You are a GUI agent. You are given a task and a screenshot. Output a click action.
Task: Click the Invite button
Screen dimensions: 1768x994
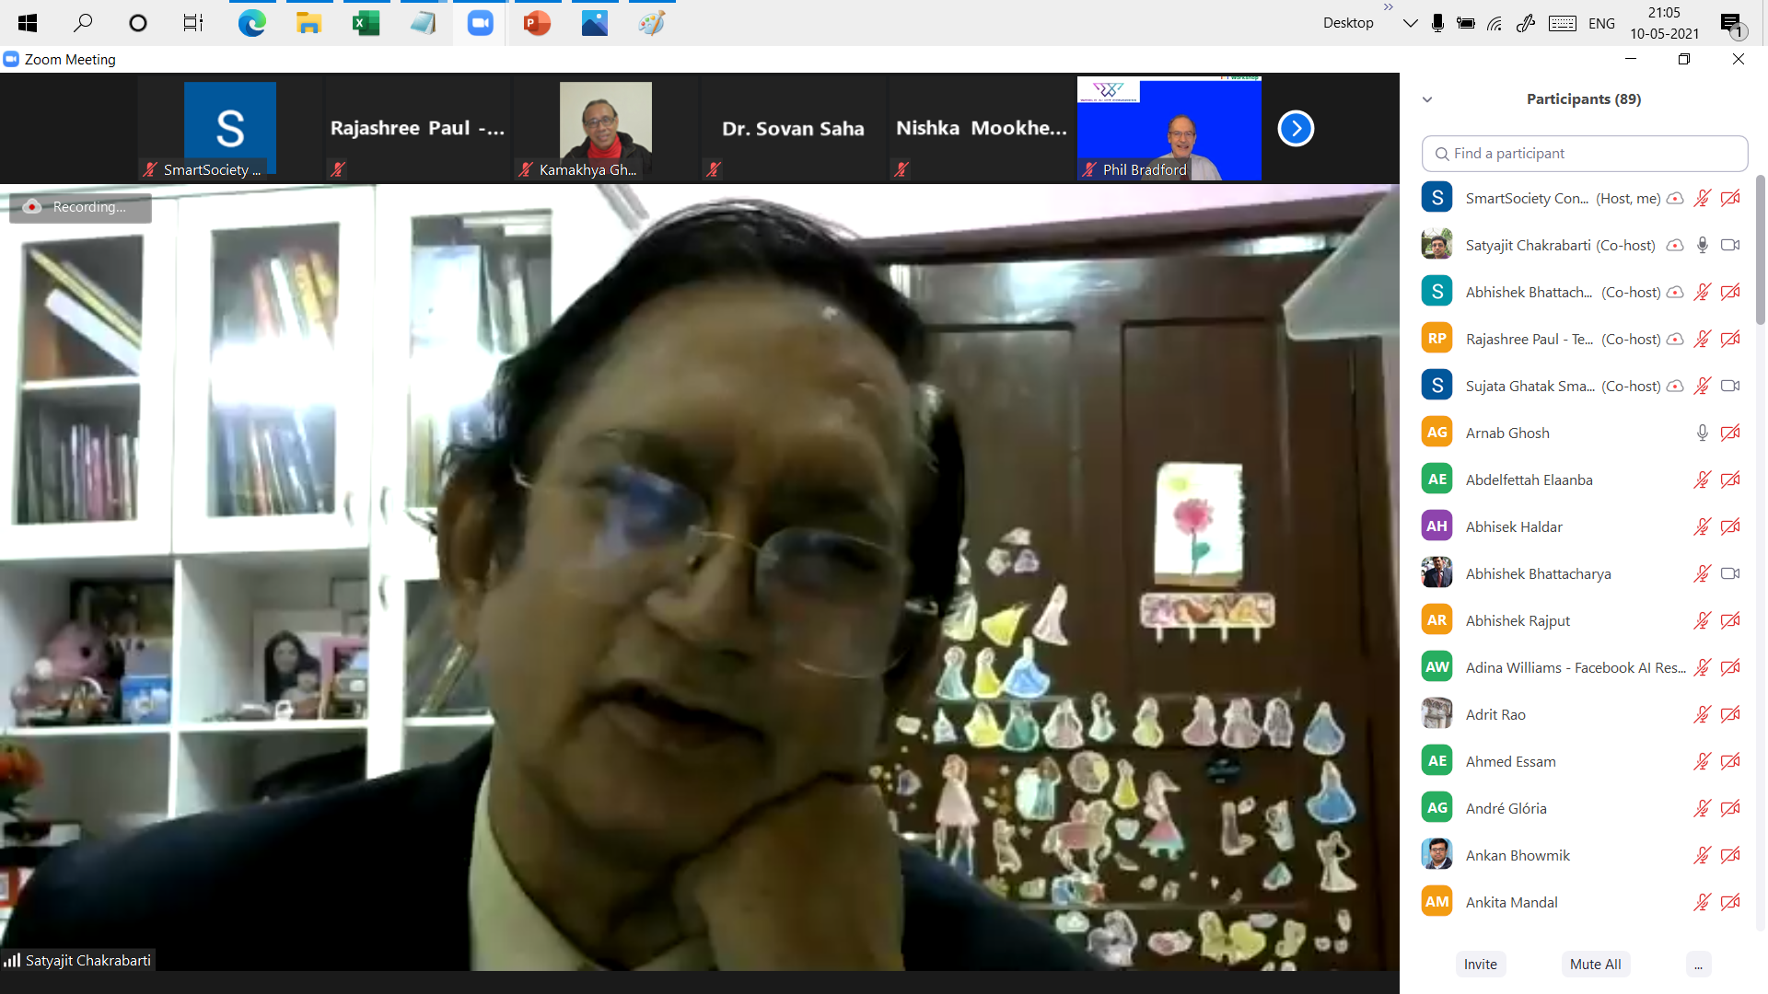(1481, 965)
